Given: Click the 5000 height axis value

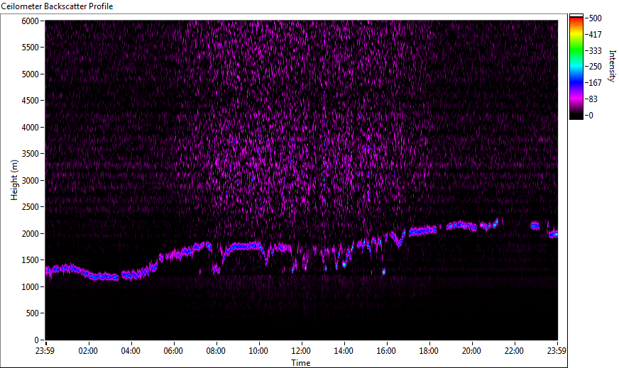Looking at the screenshot, I should click(x=30, y=74).
